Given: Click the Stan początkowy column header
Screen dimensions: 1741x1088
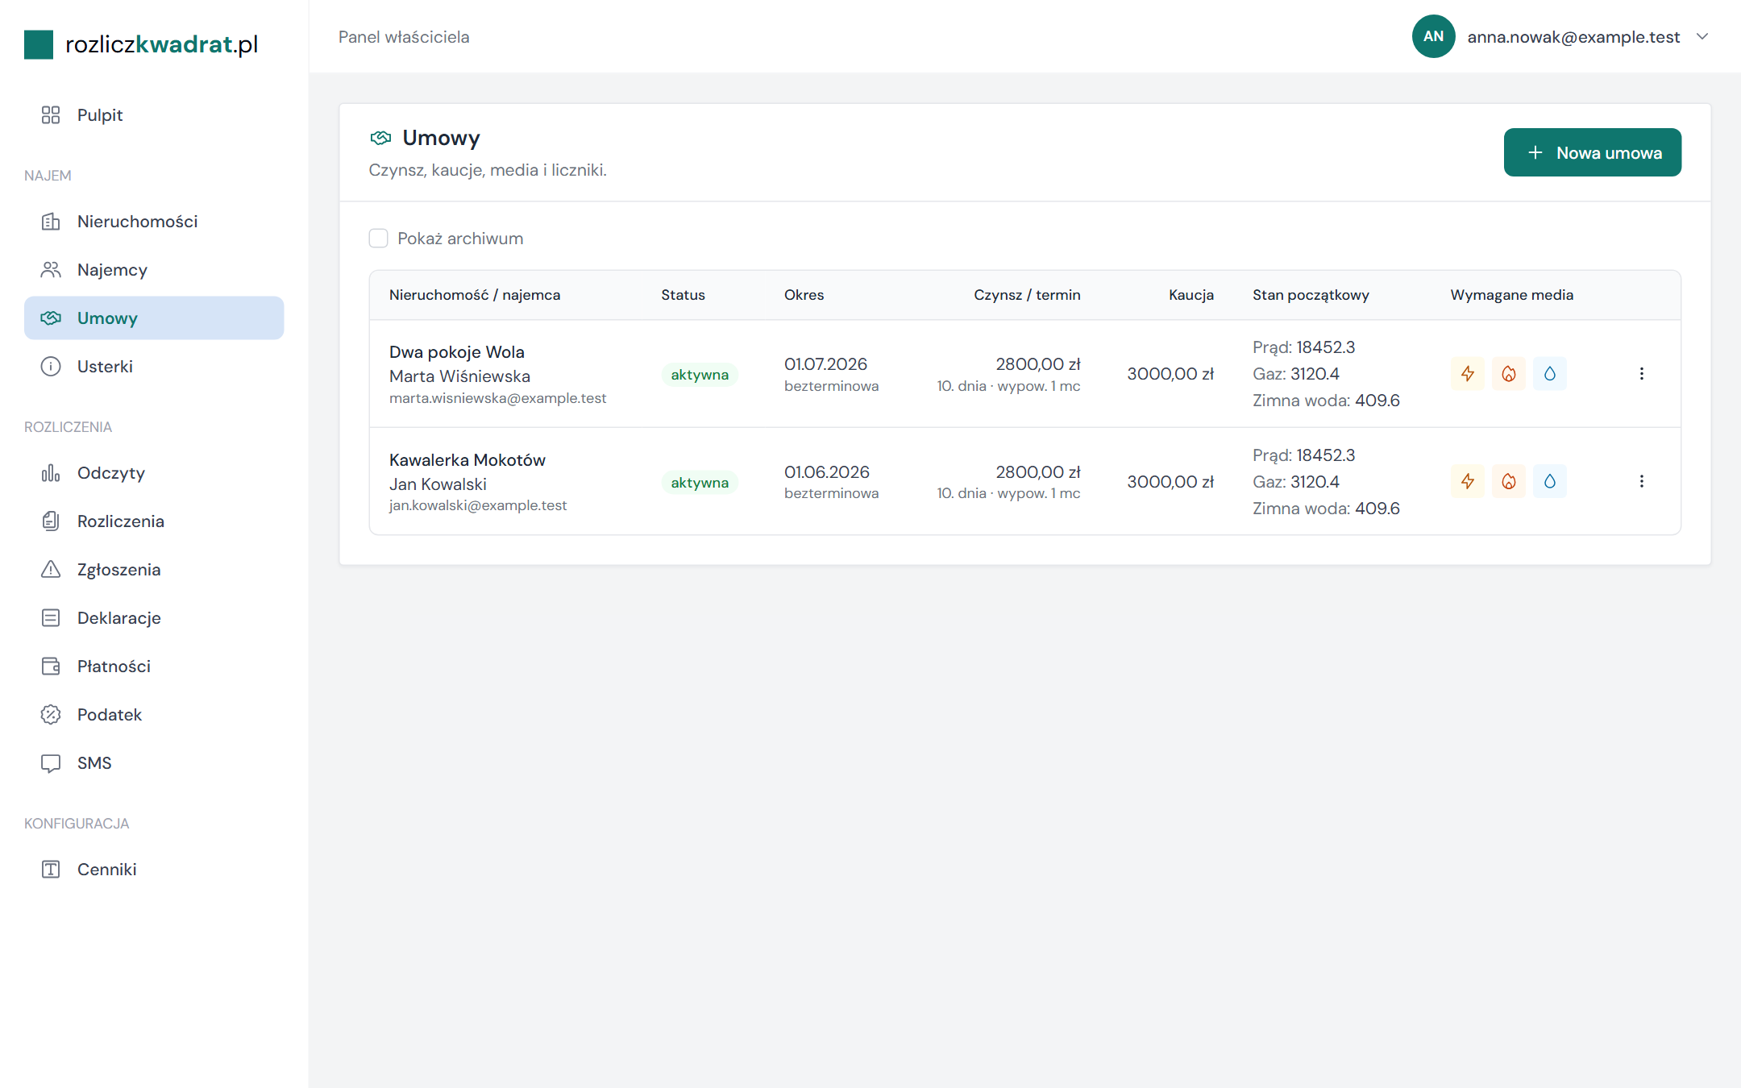Looking at the screenshot, I should [1311, 295].
